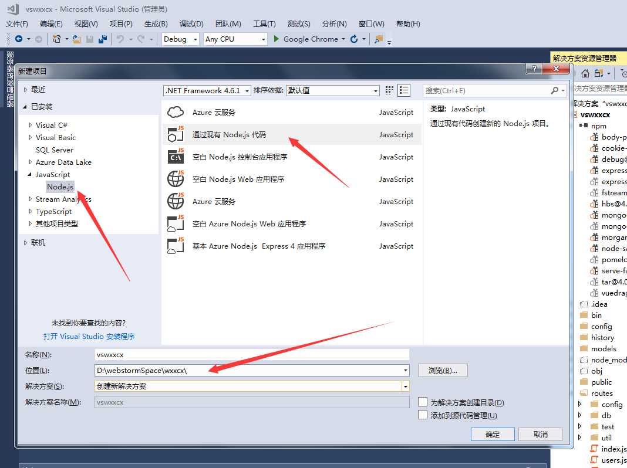Open 打开 Visual Studio 安装程序 link
Screen dimensions: 627x468
point(89,336)
